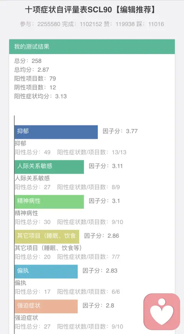Click 因子分: 3.11 score label
This screenshot has width=184, height=334.
(x=106, y=166)
